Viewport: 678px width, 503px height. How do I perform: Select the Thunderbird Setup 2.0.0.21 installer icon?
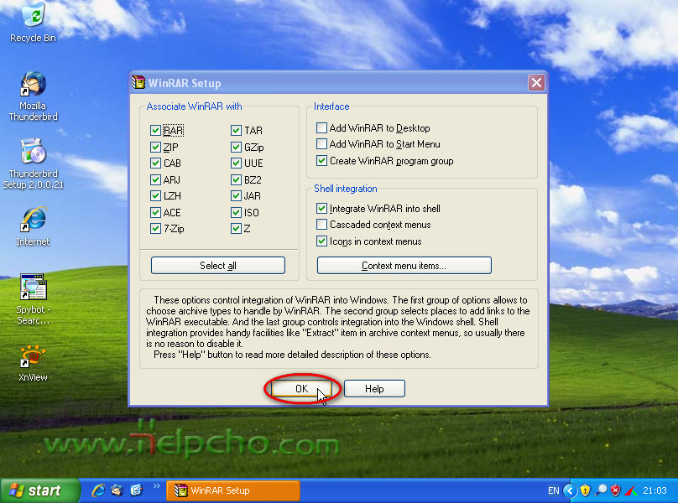point(33,163)
